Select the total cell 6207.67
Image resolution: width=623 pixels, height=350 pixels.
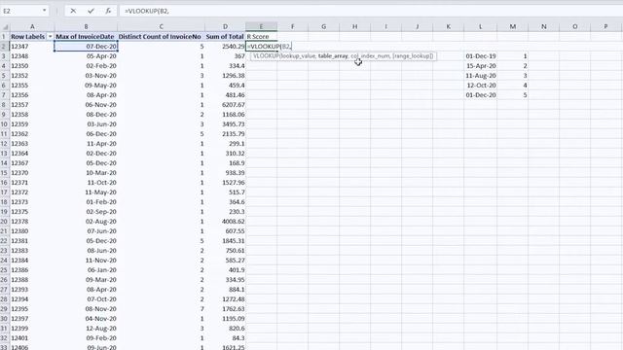pos(225,105)
